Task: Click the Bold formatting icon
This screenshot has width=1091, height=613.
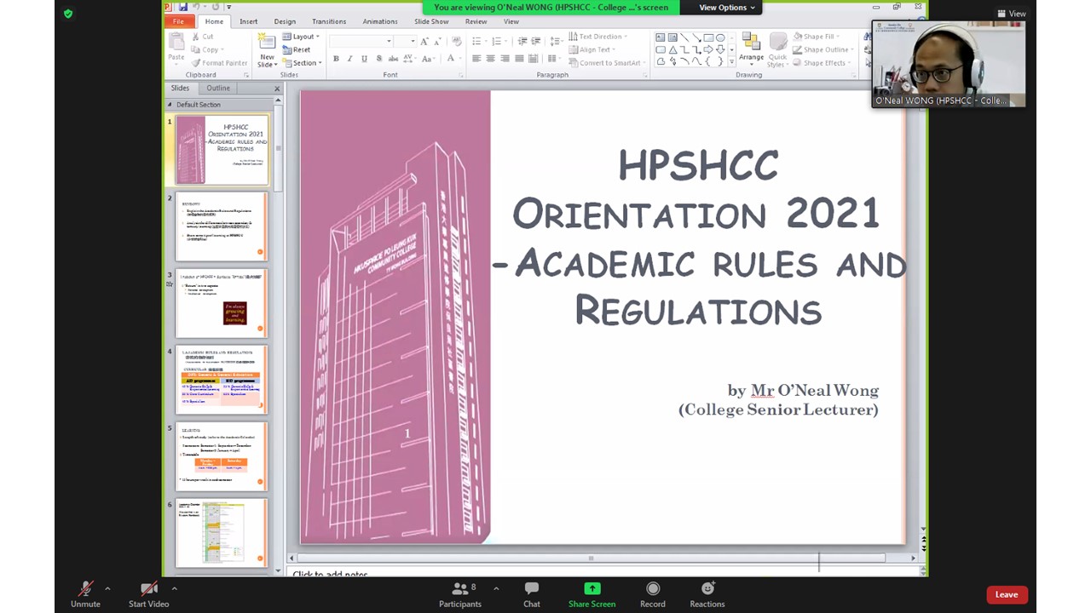Action: click(336, 59)
